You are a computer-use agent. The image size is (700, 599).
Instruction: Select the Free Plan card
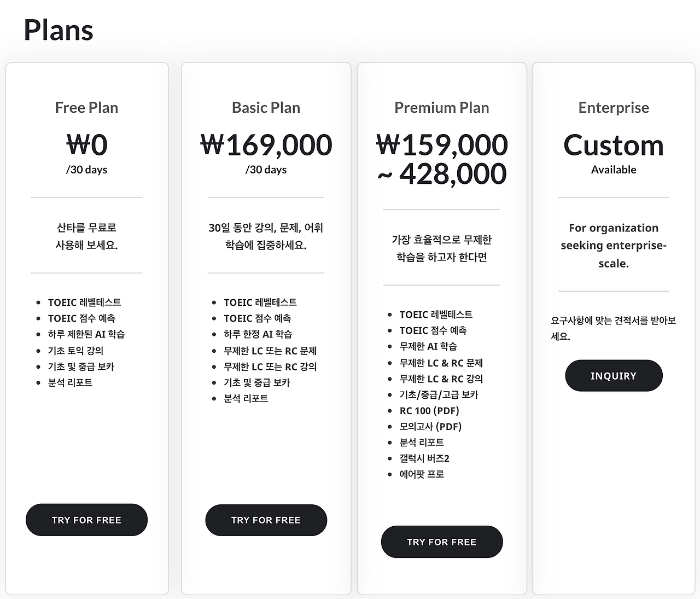click(x=86, y=328)
